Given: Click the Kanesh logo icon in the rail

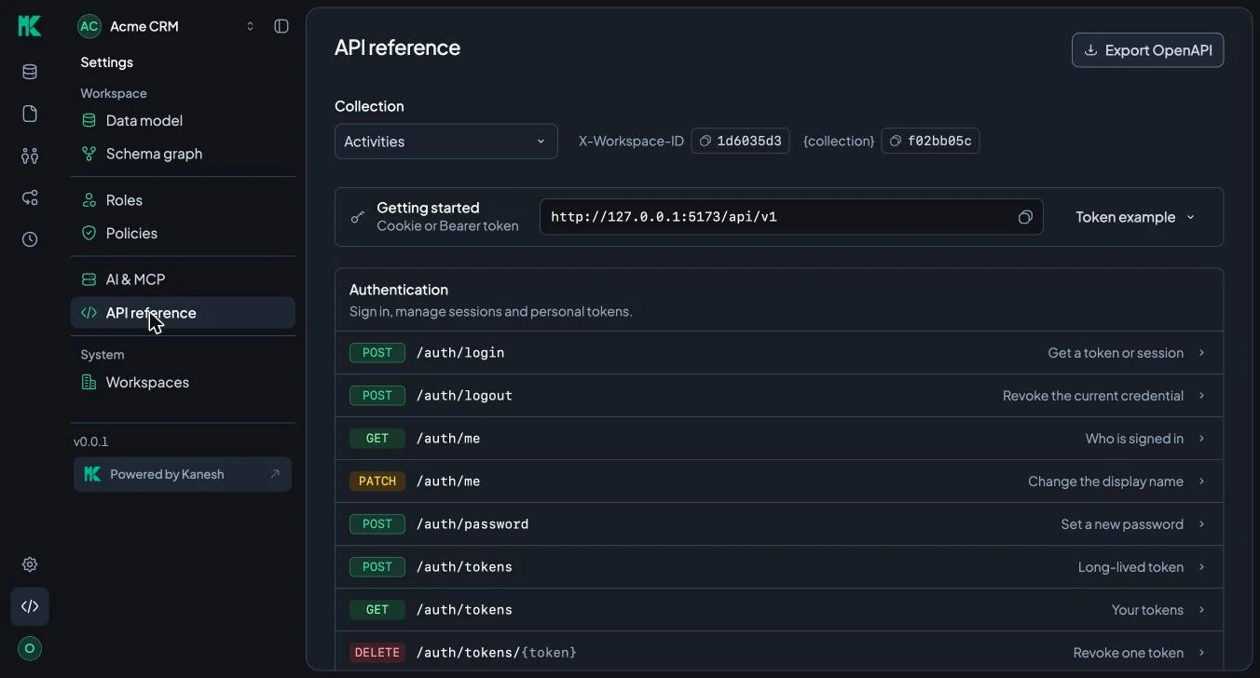Looking at the screenshot, I should coord(30,26).
